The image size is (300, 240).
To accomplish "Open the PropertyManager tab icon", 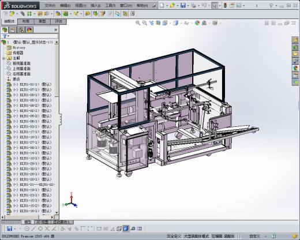I will [13, 30].
